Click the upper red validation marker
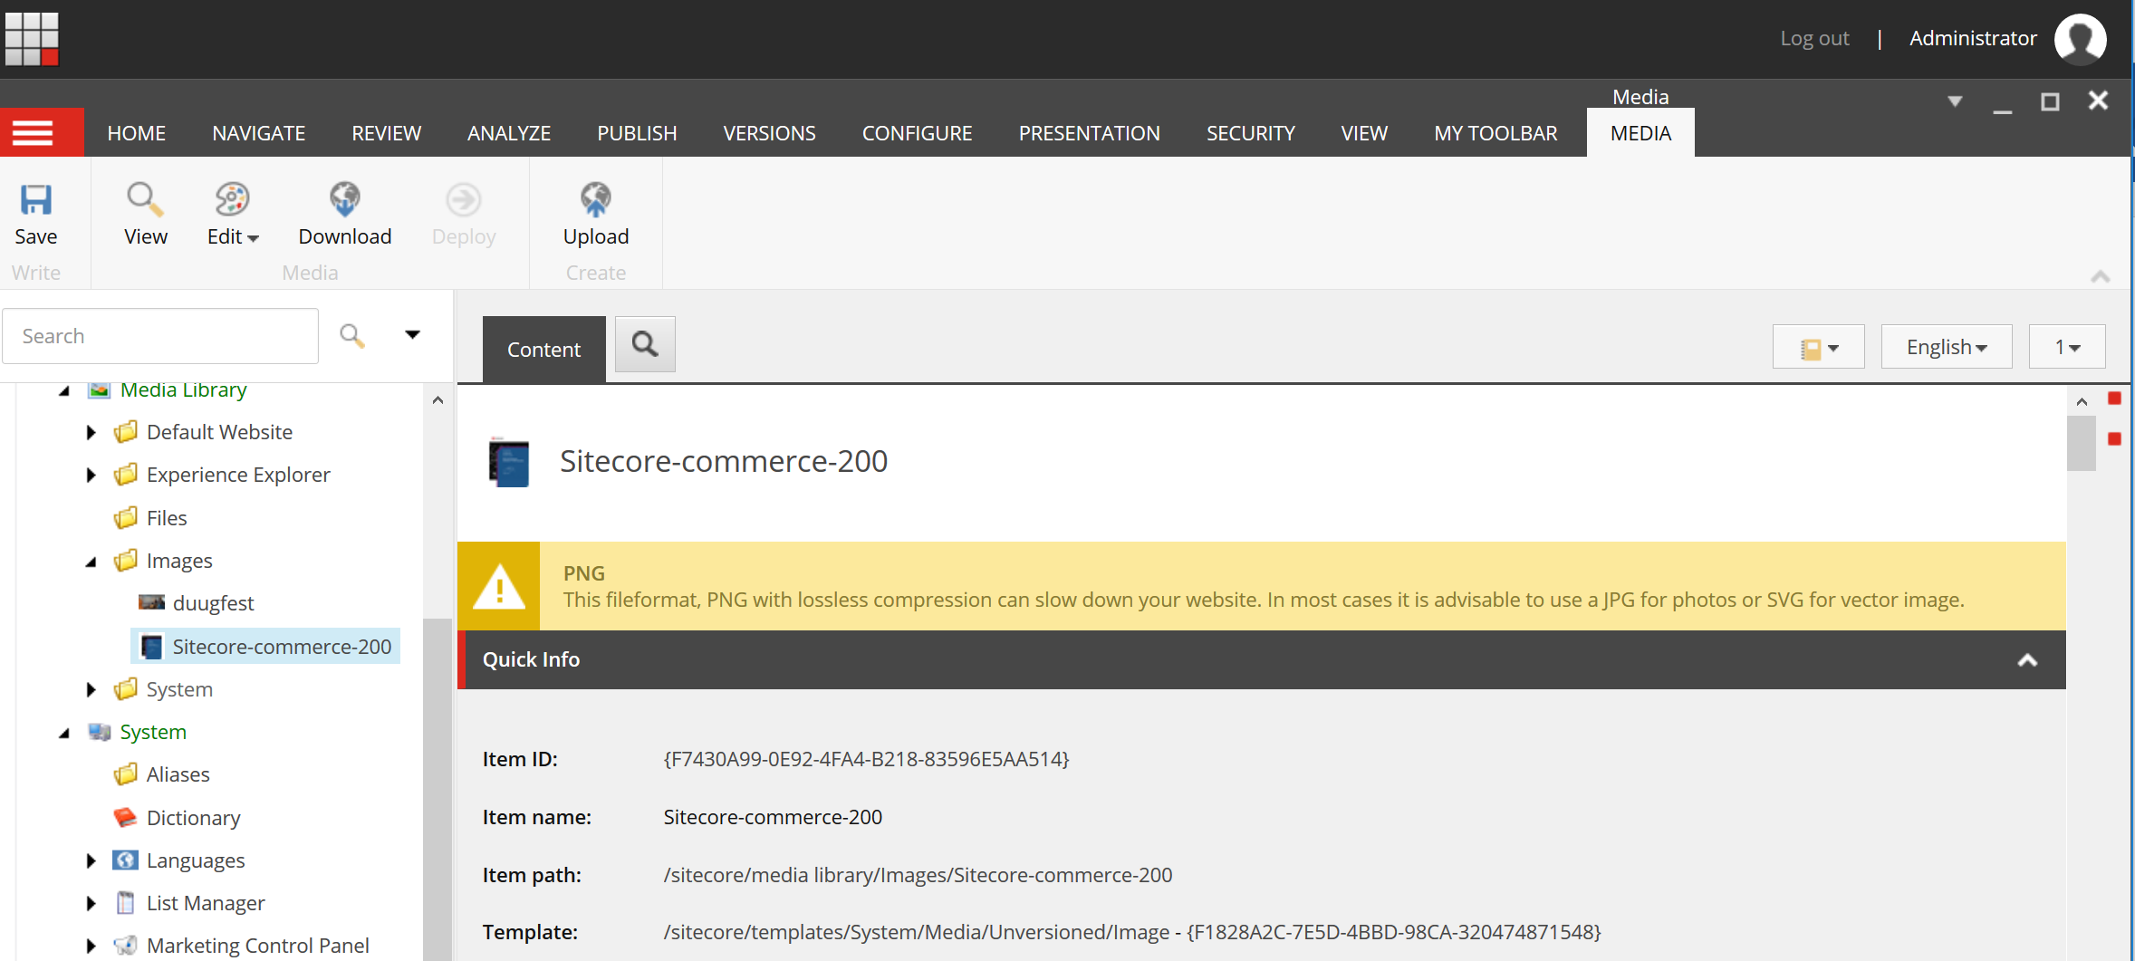Viewport: 2135px width, 961px height. 2115,399
